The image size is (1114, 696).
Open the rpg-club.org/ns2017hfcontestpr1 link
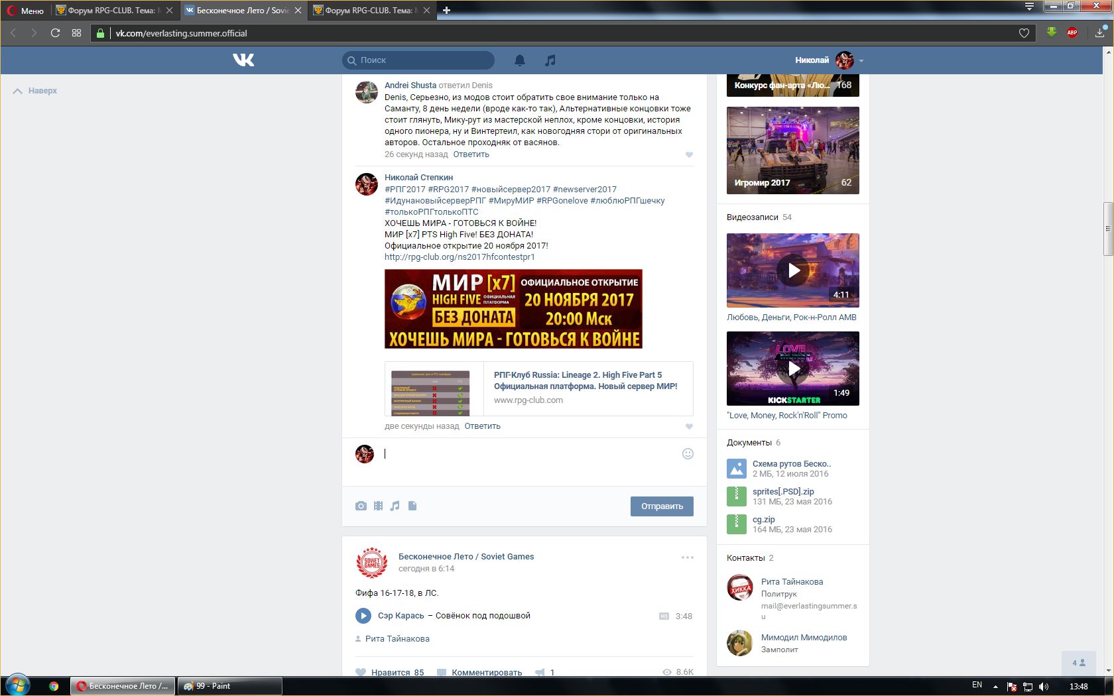(x=460, y=257)
